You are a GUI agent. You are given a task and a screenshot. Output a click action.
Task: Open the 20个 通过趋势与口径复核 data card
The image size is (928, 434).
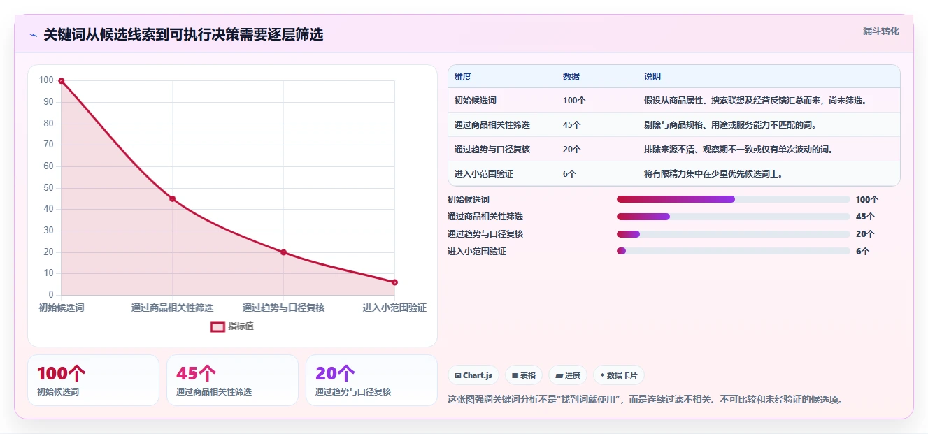click(371, 380)
